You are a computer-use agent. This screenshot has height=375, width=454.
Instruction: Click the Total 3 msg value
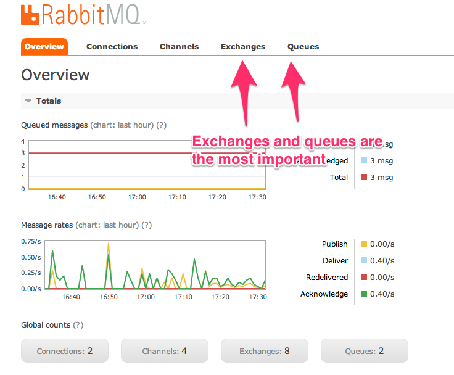tap(381, 178)
